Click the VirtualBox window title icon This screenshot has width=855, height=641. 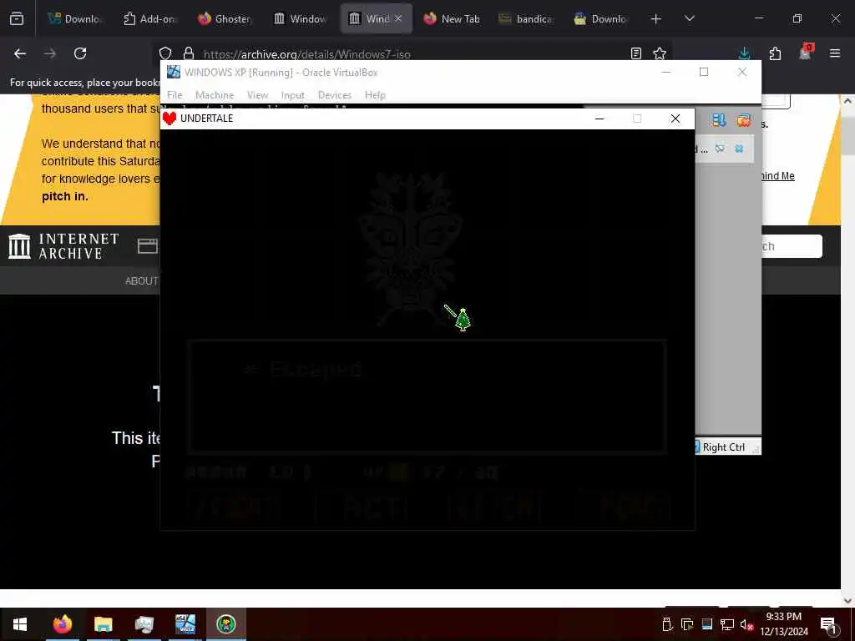pyautogui.click(x=174, y=72)
